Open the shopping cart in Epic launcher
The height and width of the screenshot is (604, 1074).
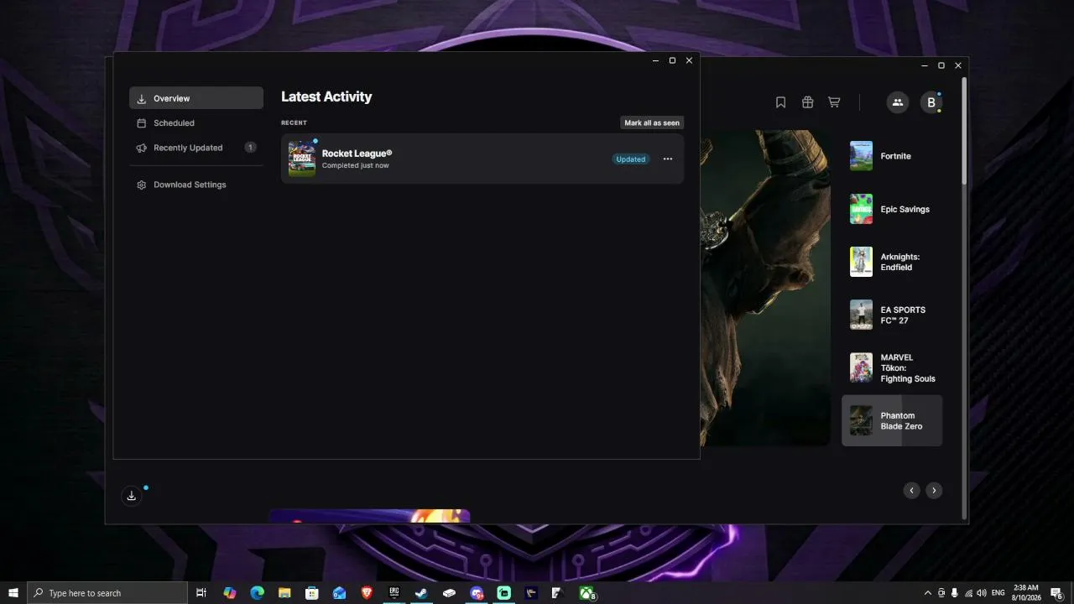tap(834, 102)
